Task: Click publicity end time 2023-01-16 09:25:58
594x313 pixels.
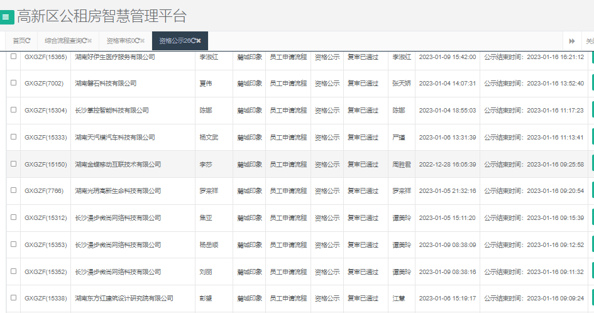Action: pos(556,165)
